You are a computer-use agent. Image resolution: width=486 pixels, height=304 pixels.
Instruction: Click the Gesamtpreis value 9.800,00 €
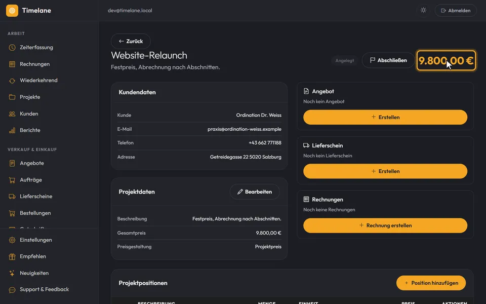pyautogui.click(x=269, y=233)
